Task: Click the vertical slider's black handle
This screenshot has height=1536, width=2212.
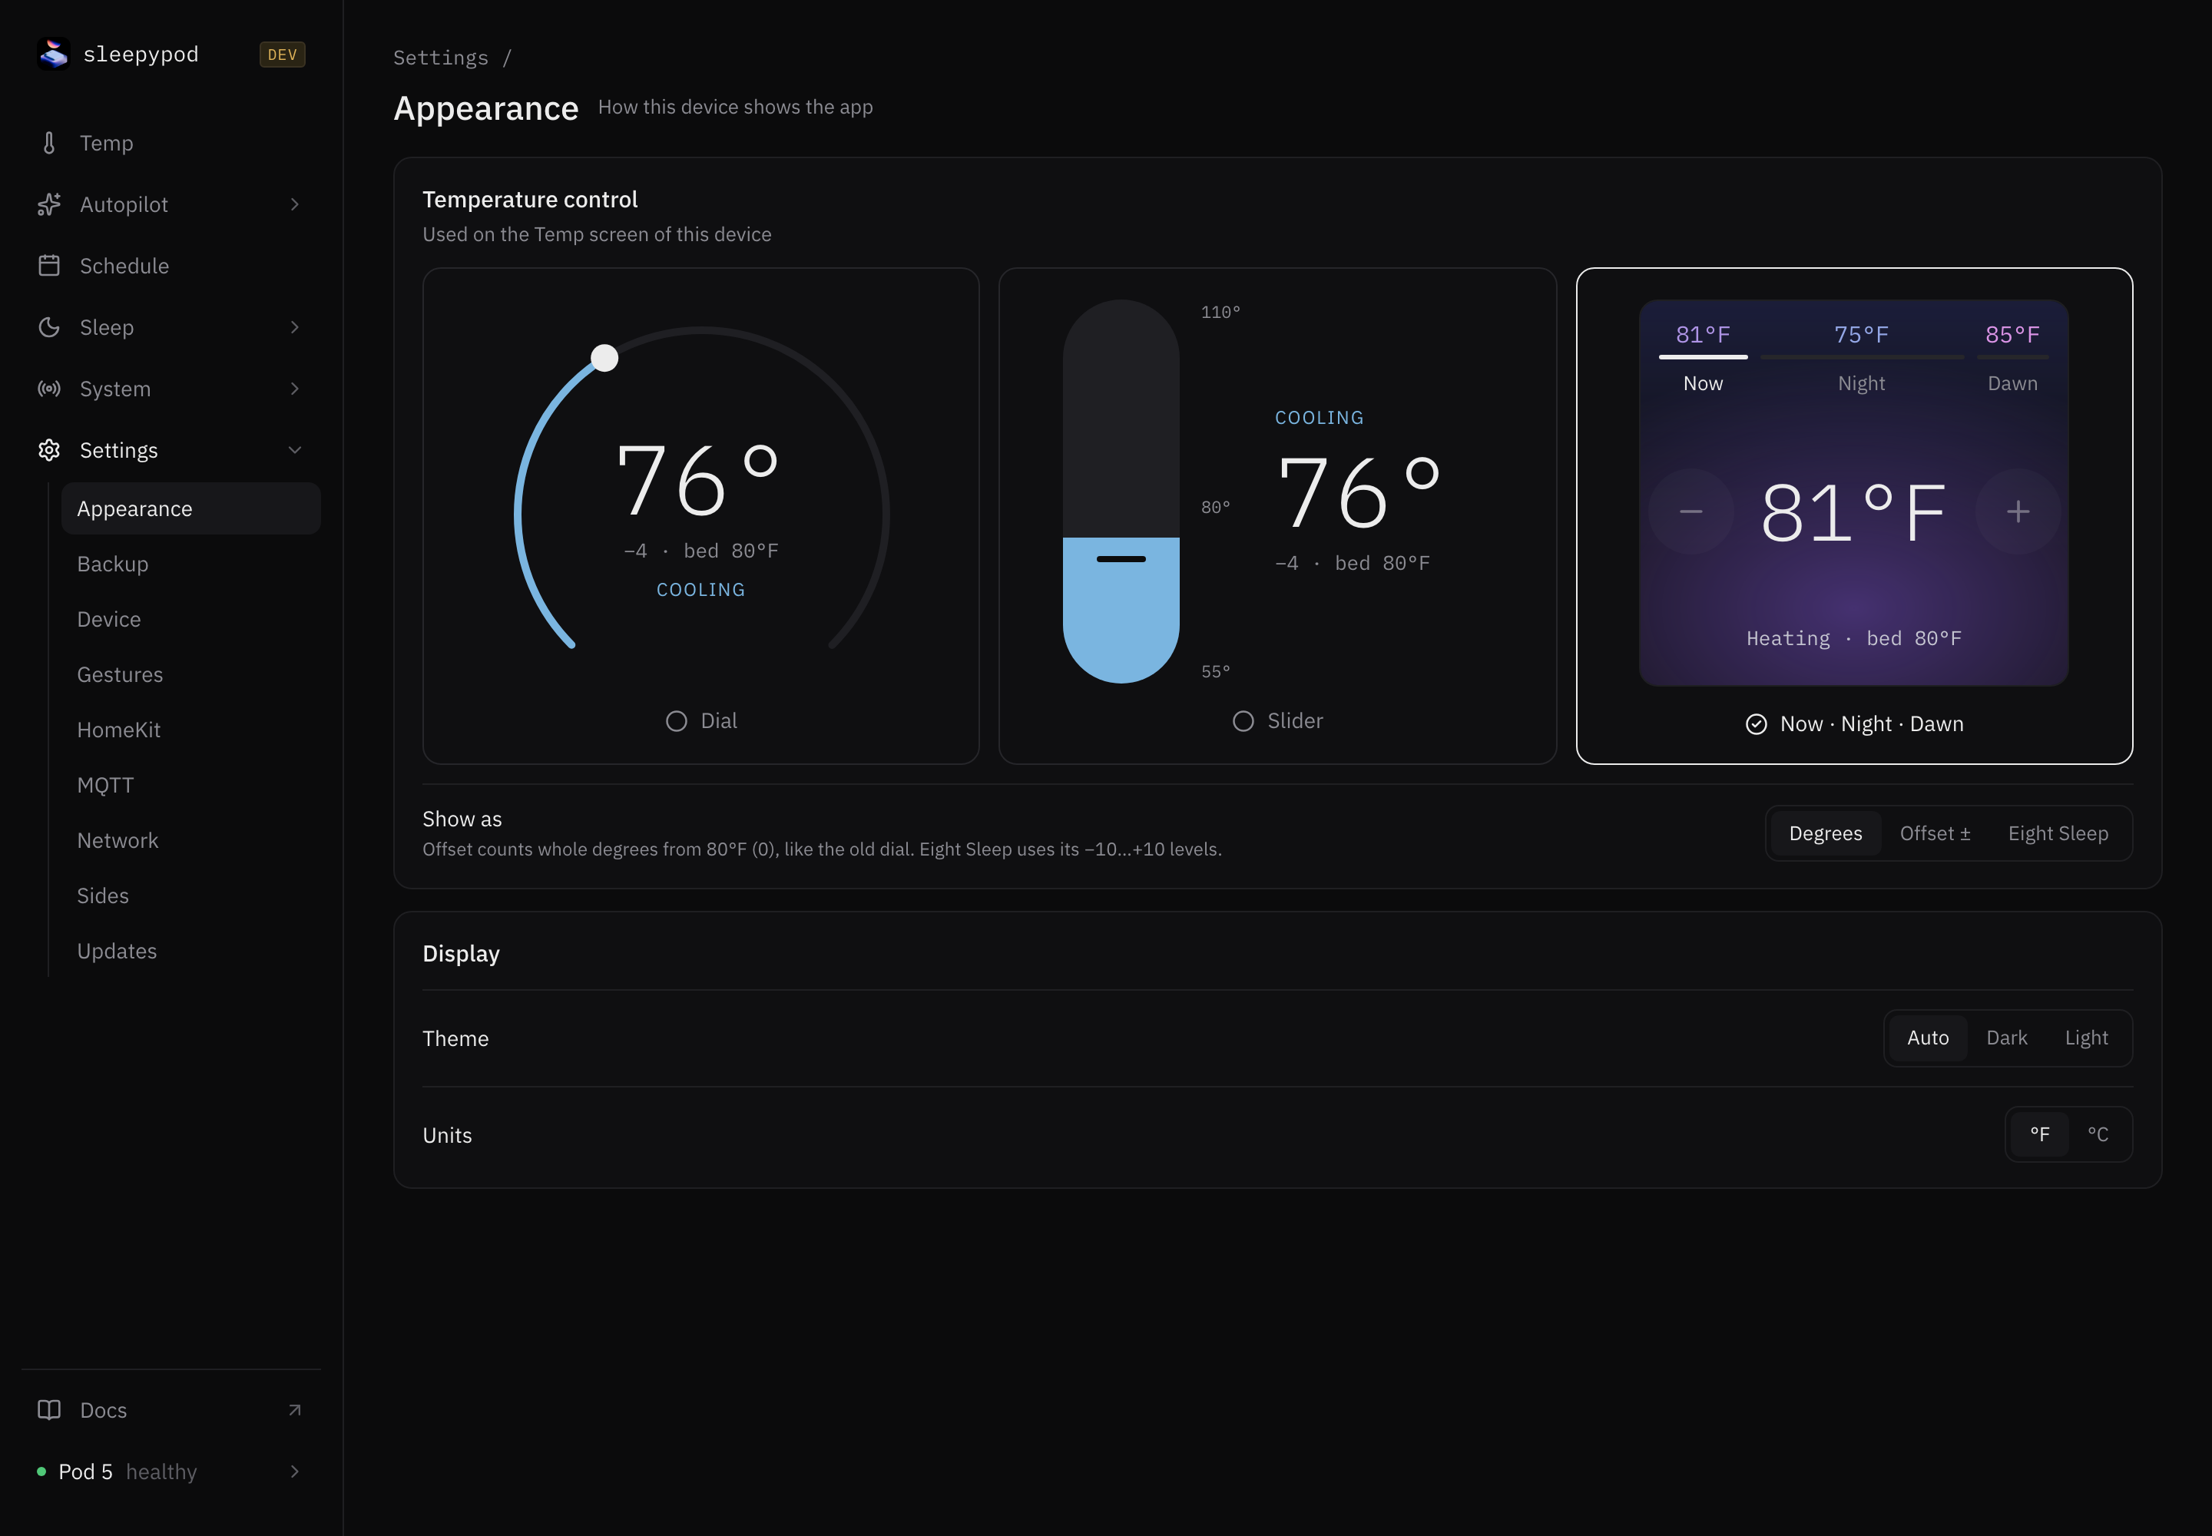Action: 1121,559
